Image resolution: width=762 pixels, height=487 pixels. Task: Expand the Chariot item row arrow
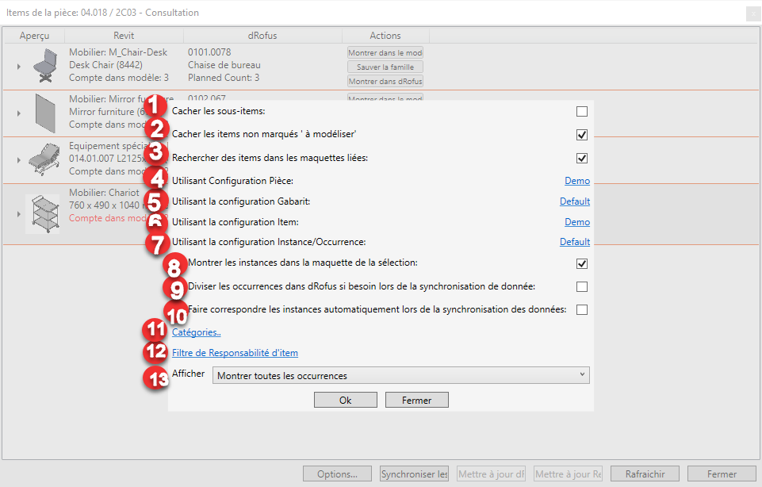[x=18, y=213]
